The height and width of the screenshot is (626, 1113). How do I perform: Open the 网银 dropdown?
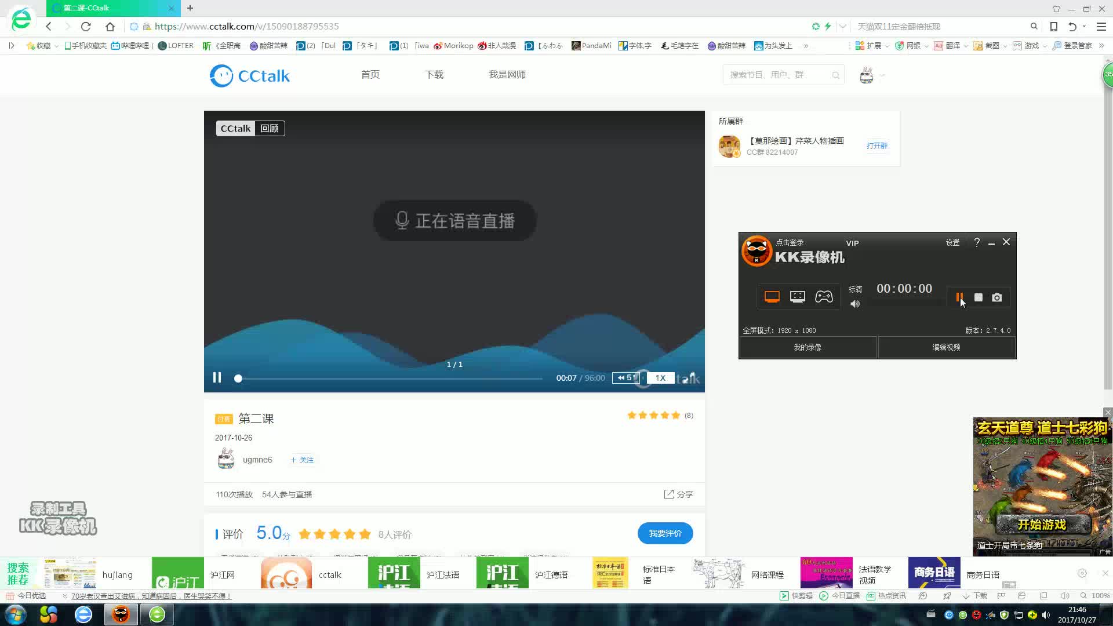[912, 45]
